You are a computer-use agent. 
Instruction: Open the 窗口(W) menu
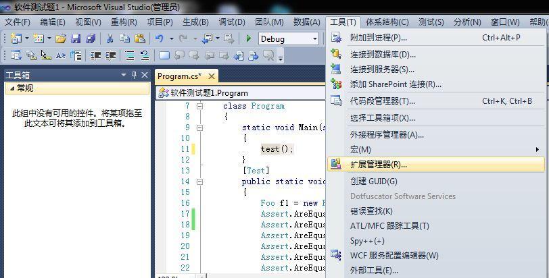click(505, 22)
